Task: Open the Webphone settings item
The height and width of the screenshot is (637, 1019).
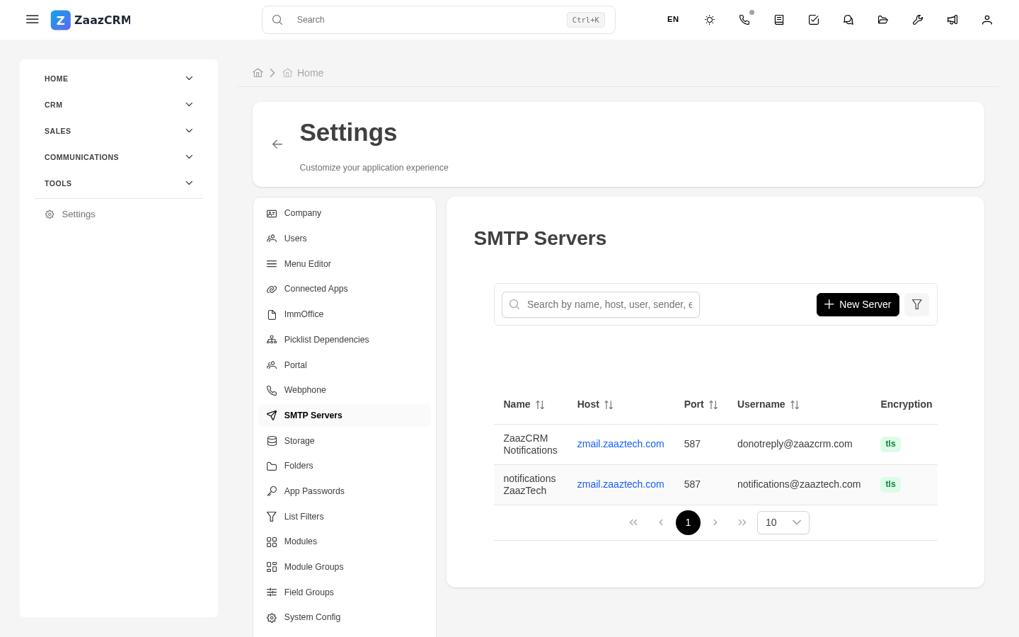Action: [x=345, y=390]
